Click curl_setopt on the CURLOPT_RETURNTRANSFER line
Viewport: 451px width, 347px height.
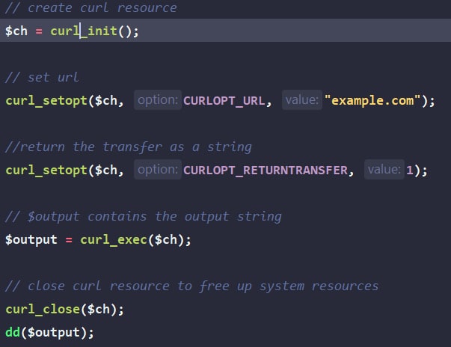(x=46, y=171)
